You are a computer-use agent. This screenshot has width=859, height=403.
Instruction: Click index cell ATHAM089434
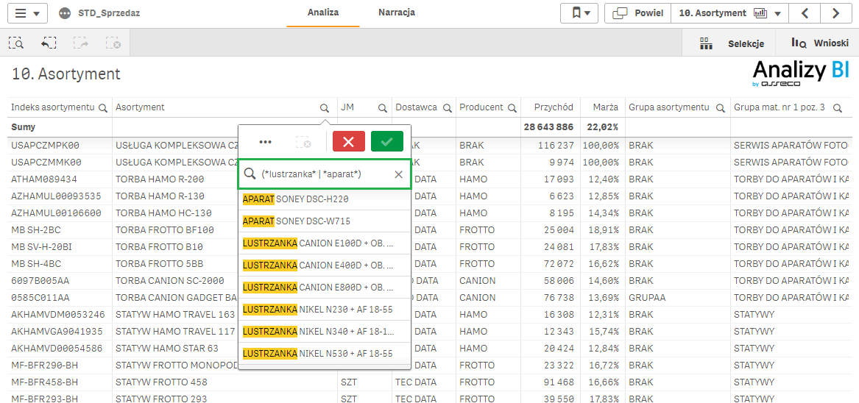click(x=44, y=179)
